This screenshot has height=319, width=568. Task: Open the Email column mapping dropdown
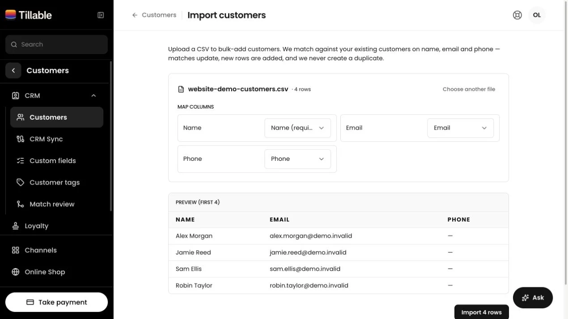[x=460, y=128]
